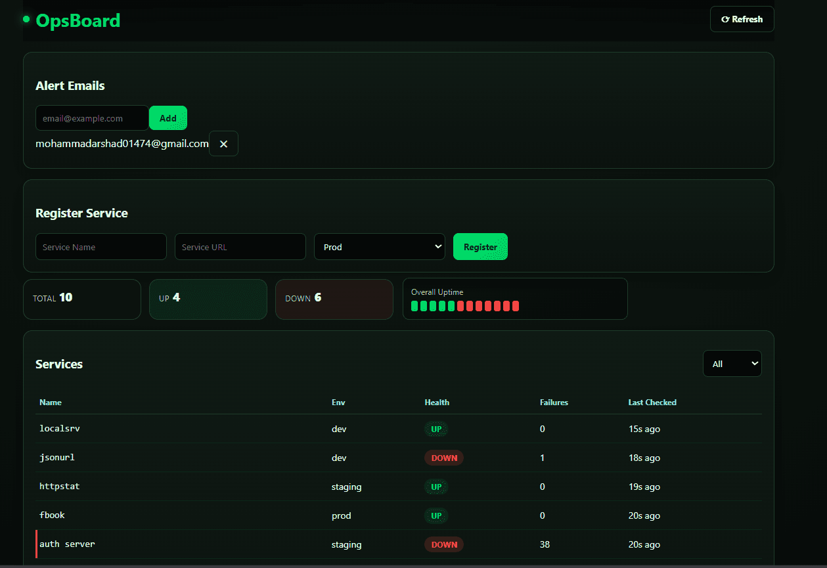The height and width of the screenshot is (568, 827).
Task: Select the DOWN 6 status card
Action: click(334, 299)
